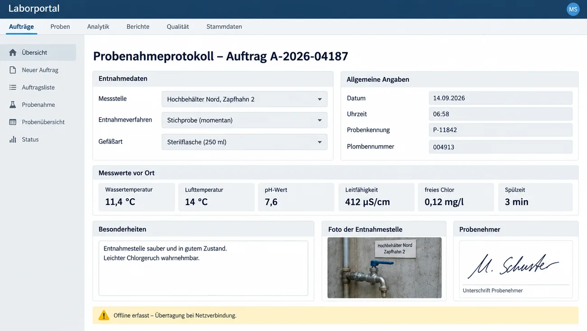This screenshot has width=587, height=331.
Task: Click the flask icon beside Probenahme
Action: [13, 104]
